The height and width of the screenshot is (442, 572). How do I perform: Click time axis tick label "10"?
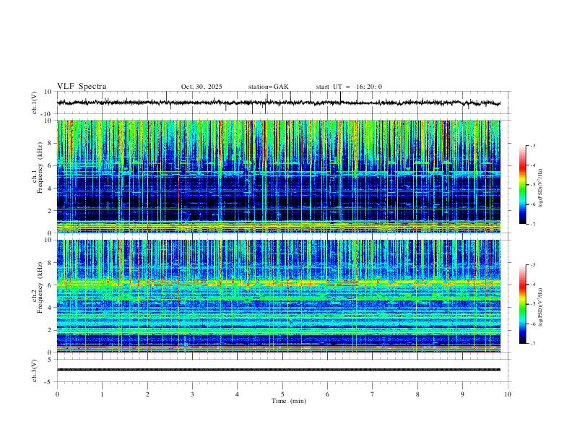508,394
